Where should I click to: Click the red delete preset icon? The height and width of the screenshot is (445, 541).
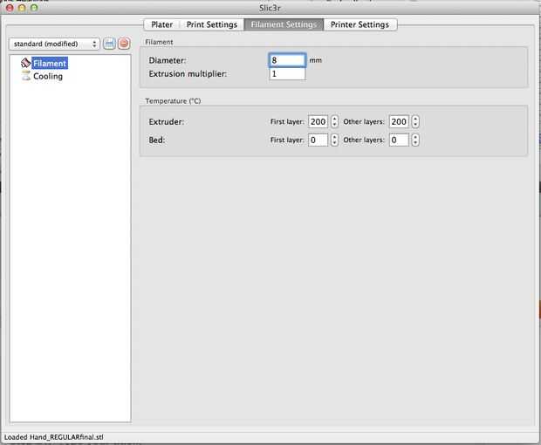(124, 44)
